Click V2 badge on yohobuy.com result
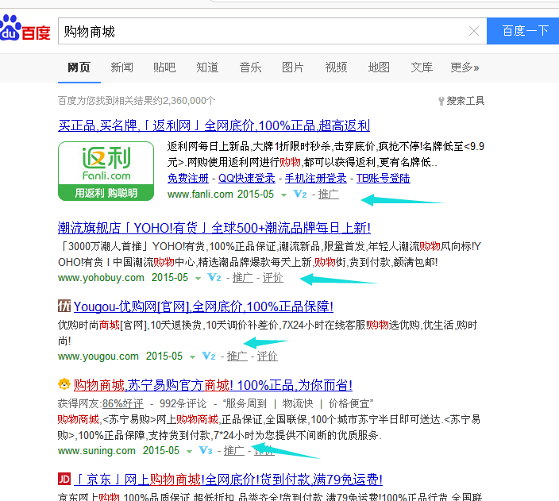This screenshot has height=501, width=559. 214,277
